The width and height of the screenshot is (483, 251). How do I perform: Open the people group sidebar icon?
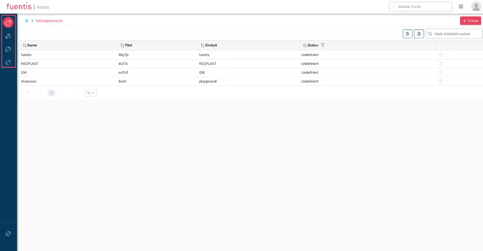[8, 63]
